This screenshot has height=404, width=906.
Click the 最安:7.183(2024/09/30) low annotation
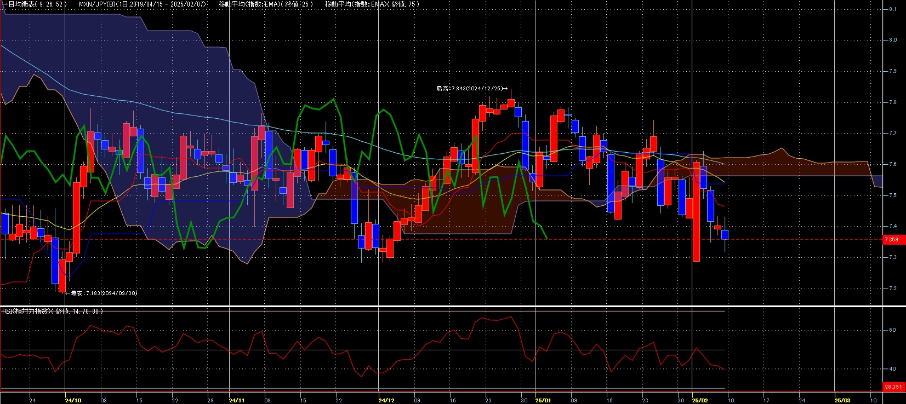101,293
